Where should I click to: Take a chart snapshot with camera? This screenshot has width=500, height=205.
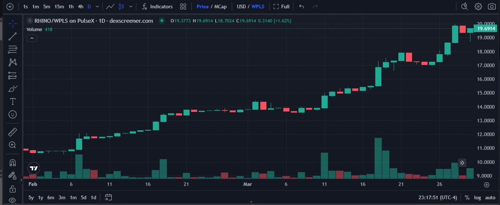(x=492, y=6)
